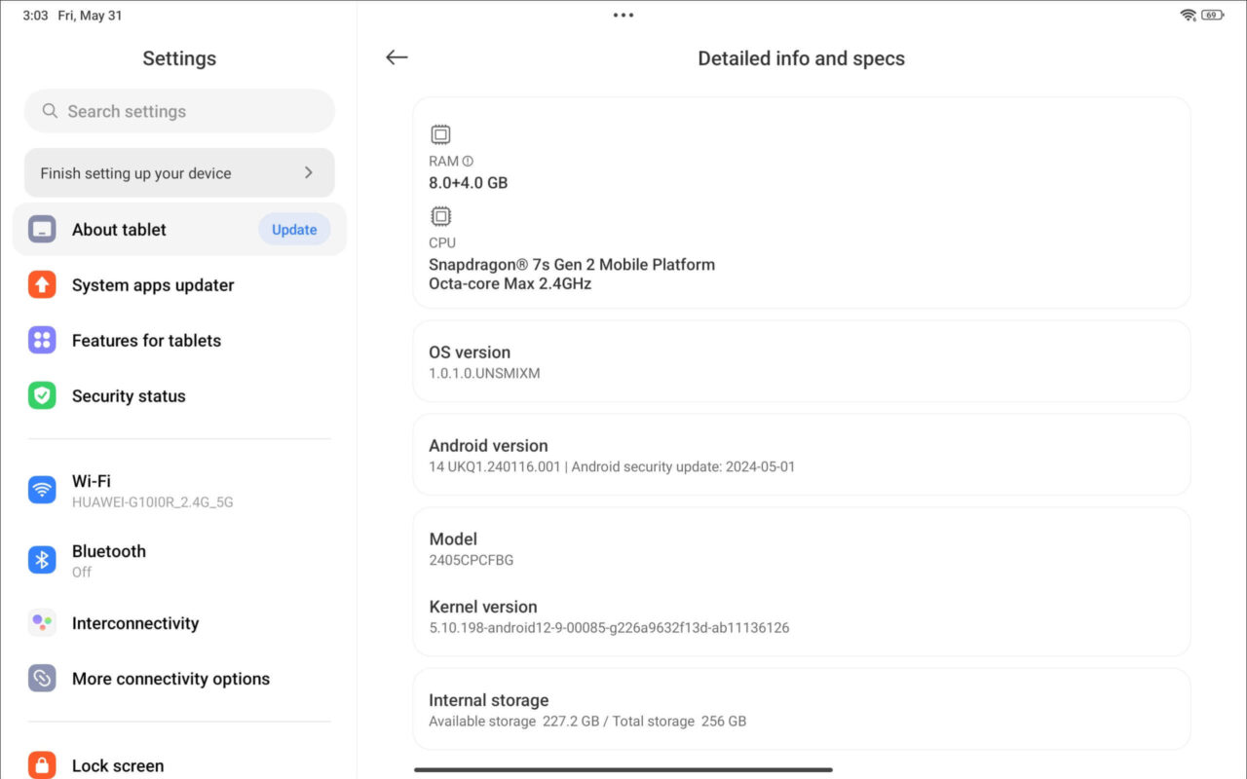Tap the About tablet icon

click(41, 229)
